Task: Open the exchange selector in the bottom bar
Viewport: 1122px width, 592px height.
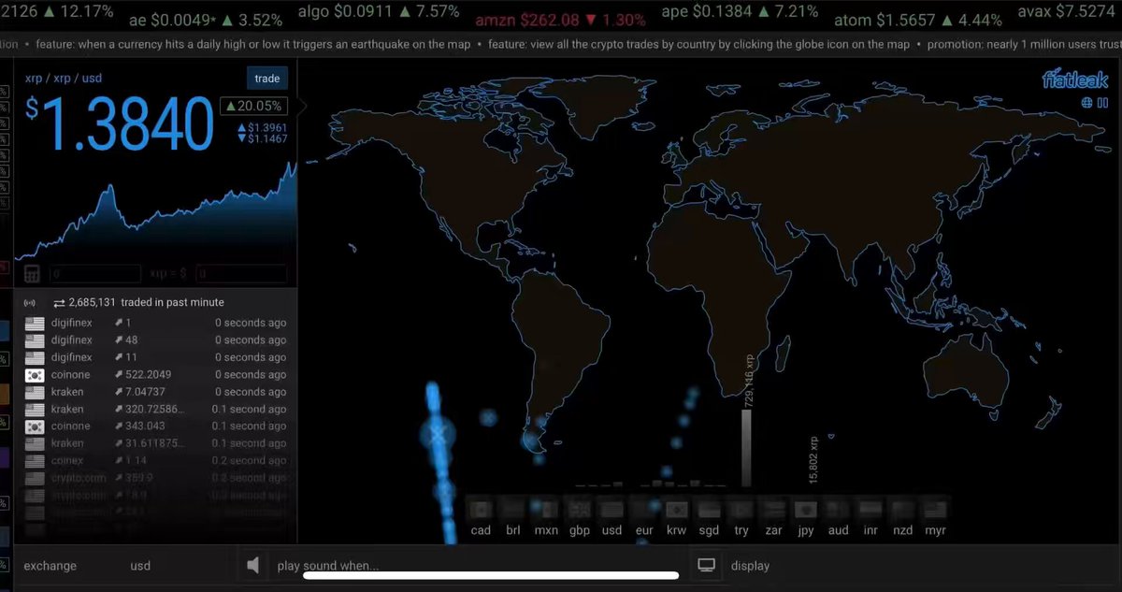Action: 50,566
